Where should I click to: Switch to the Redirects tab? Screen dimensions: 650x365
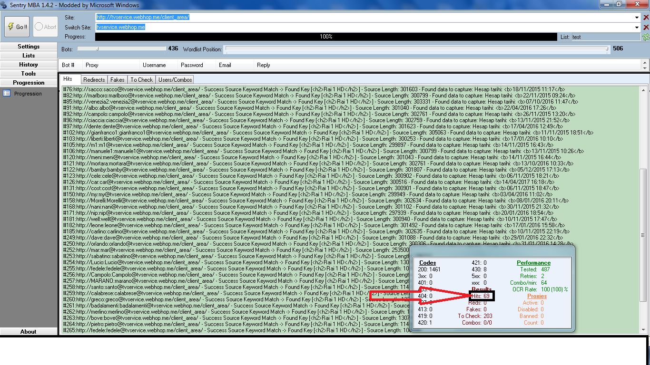[x=94, y=80]
